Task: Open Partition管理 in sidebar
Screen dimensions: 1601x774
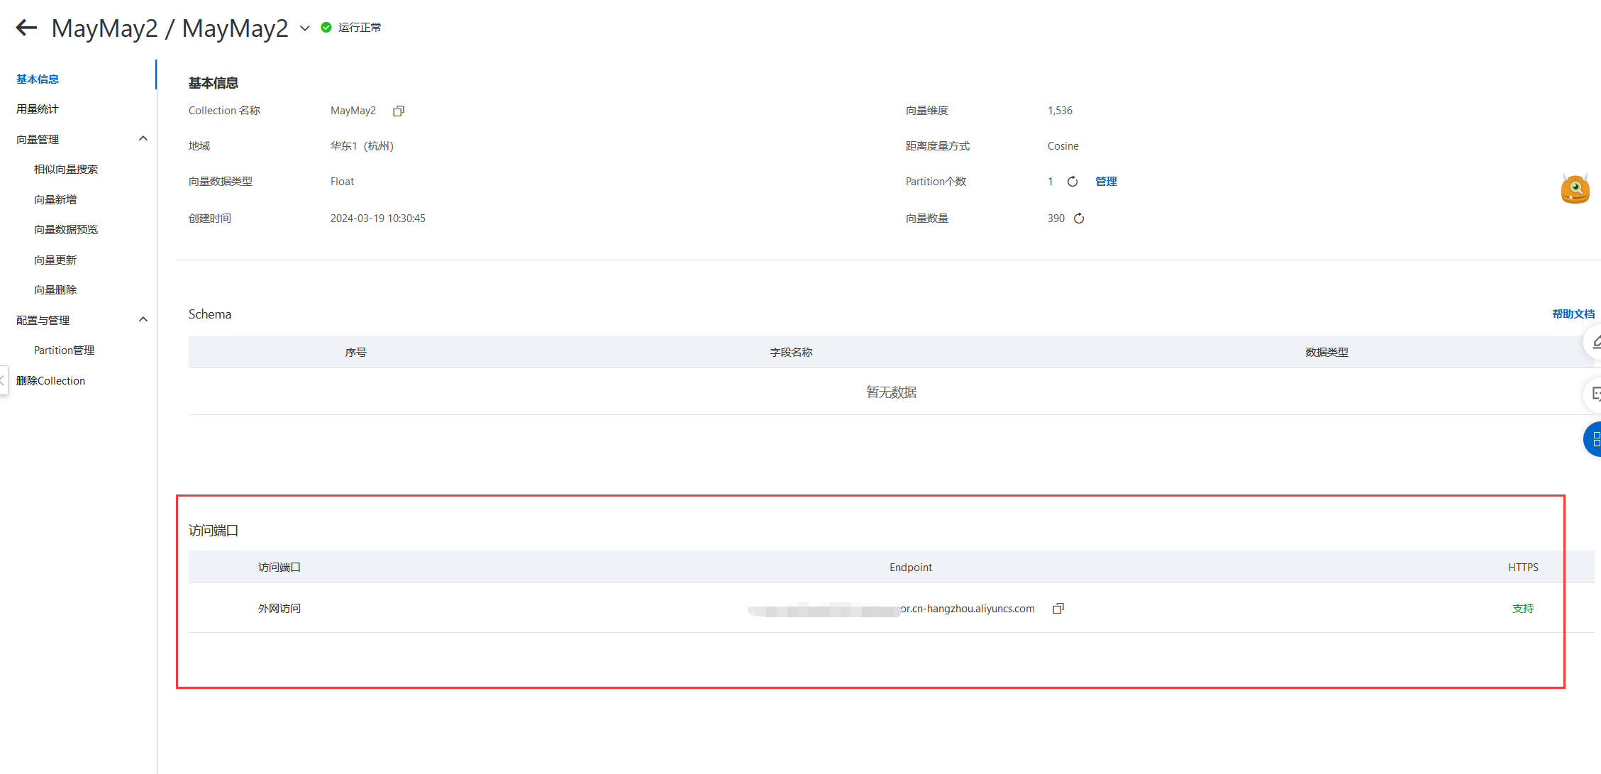Action: tap(64, 350)
